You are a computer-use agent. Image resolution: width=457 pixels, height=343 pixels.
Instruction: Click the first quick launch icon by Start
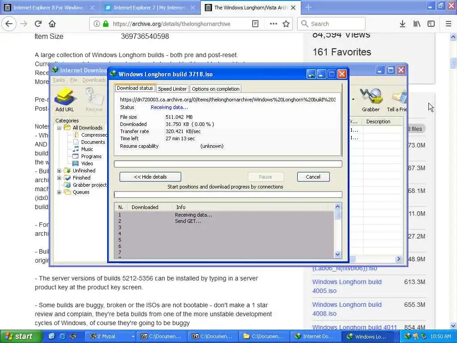(x=52, y=336)
